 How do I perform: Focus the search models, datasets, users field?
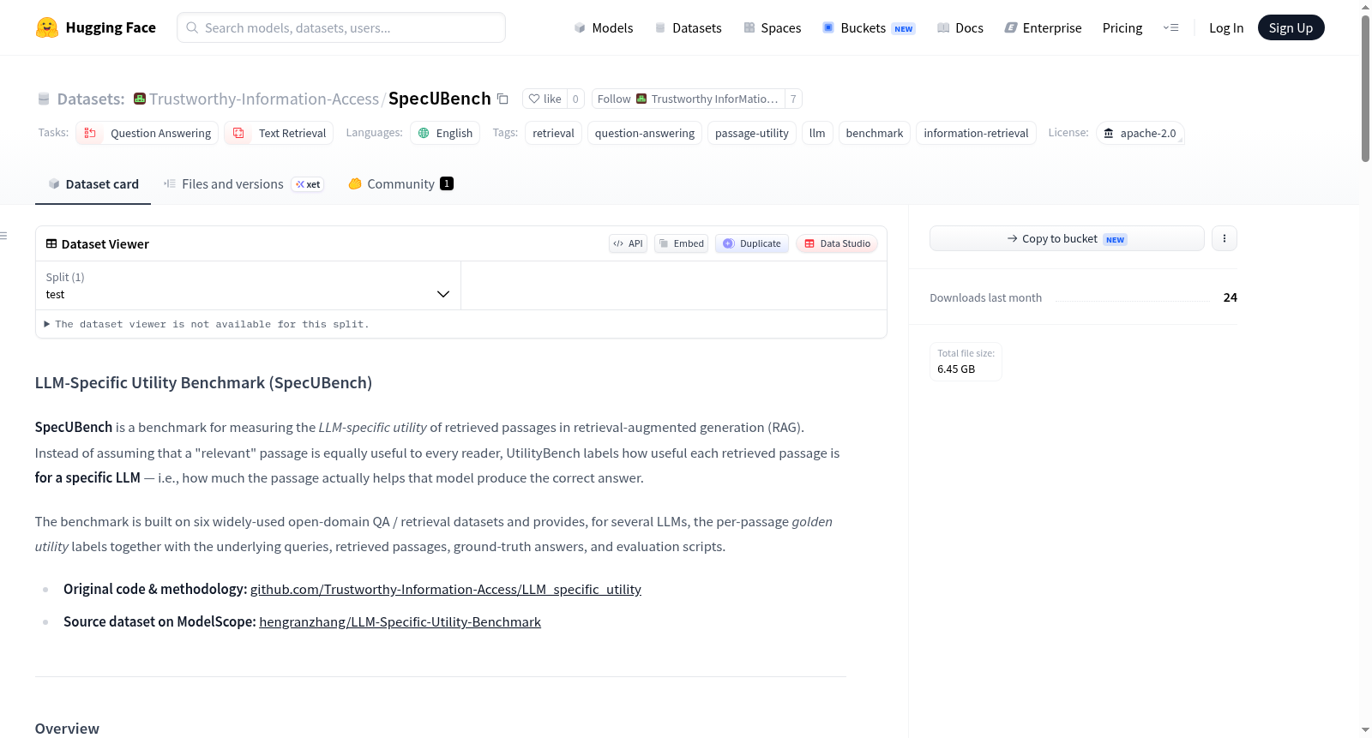pos(341,27)
